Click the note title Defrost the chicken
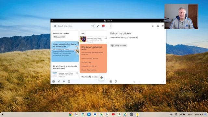The height and width of the screenshot is (117, 208). point(121,33)
